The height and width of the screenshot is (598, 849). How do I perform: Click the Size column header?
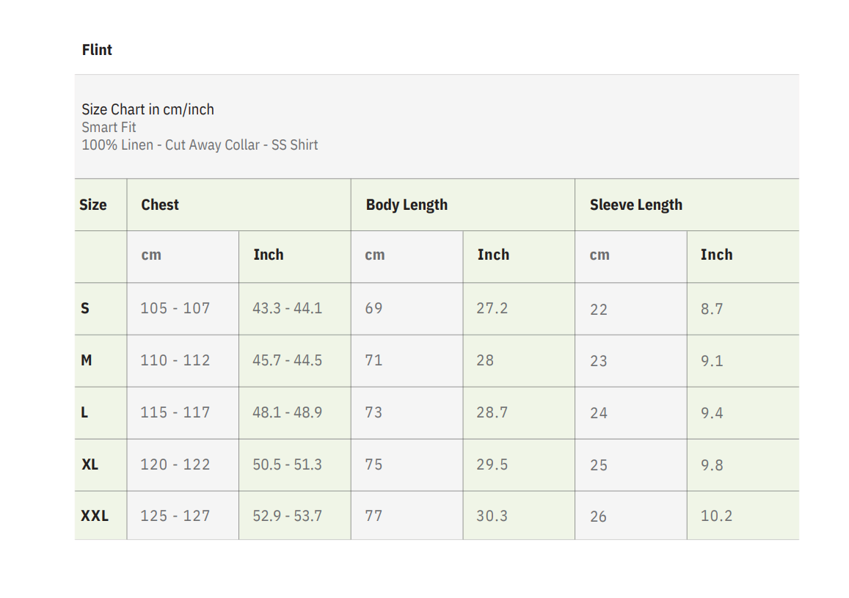pos(92,205)
